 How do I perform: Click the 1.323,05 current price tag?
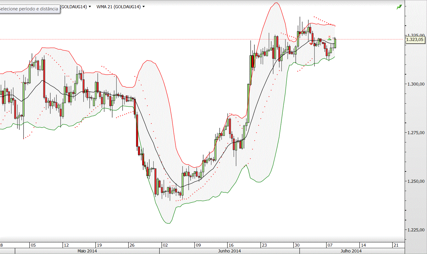point(415,39)
